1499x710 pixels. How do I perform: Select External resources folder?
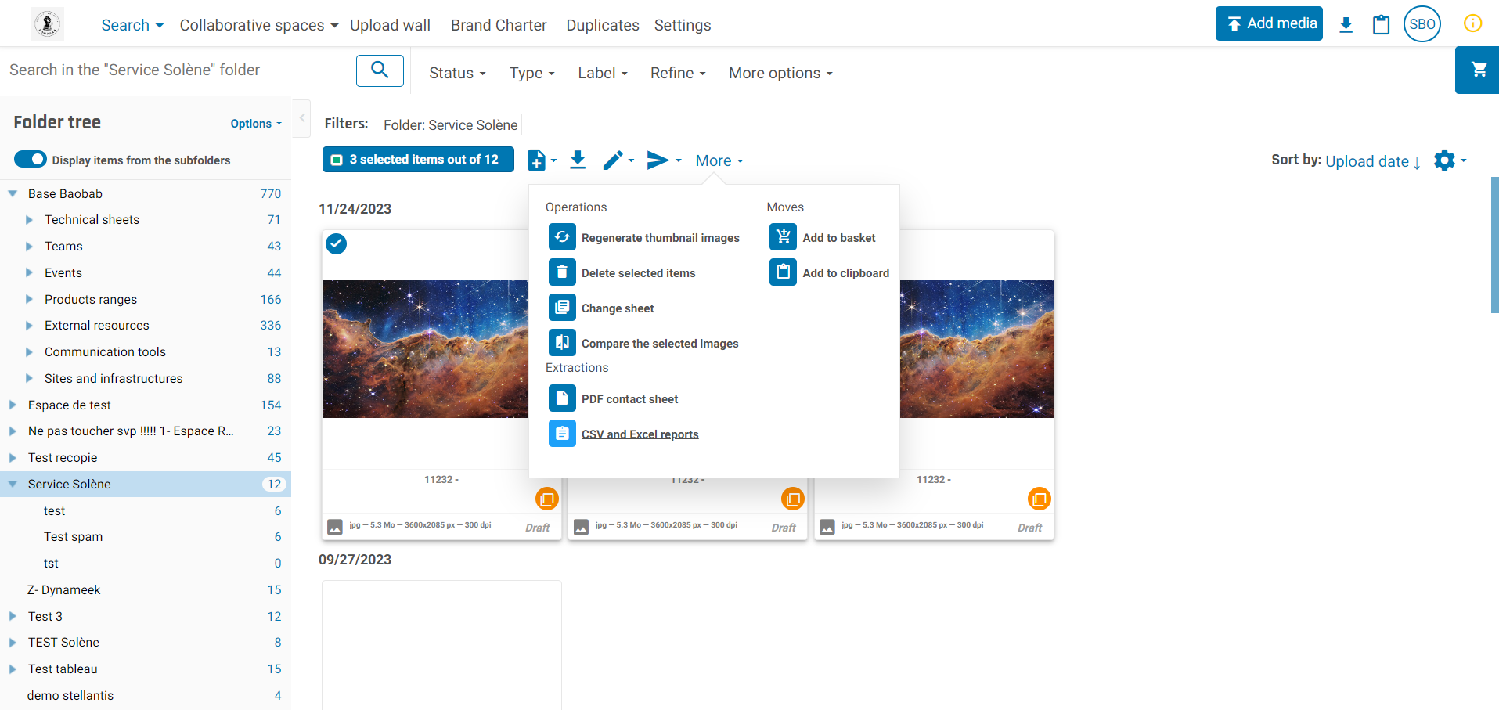[96, 326]
